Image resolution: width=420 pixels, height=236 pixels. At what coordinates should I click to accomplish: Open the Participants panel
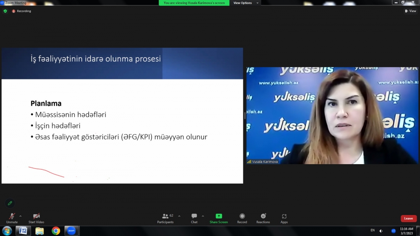click(x=165, y=218)
